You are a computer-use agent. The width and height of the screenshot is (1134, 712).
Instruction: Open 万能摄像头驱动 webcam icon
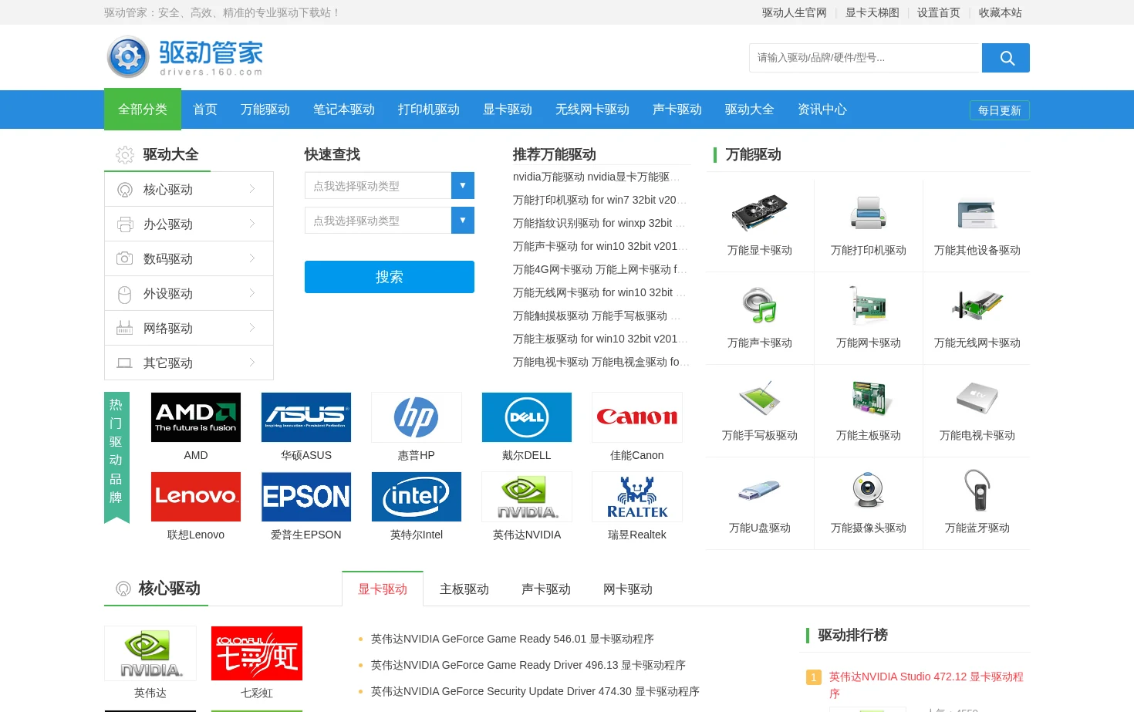(869, 490)
